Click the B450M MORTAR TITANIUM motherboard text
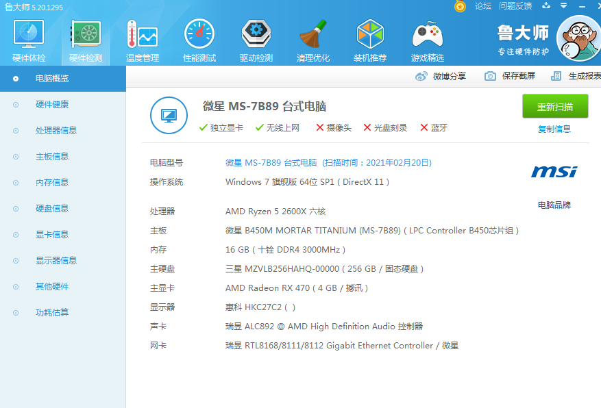Viewport: 601px width, 408px height. click(372, 231)
